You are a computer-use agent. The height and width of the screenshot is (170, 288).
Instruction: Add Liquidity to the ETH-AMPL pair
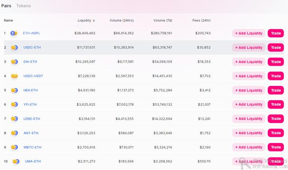point(249,33)
